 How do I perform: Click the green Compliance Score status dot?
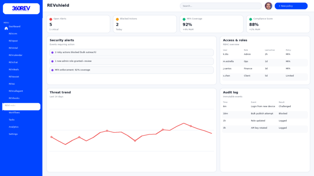pyautogui.click(x=251, y=19)
